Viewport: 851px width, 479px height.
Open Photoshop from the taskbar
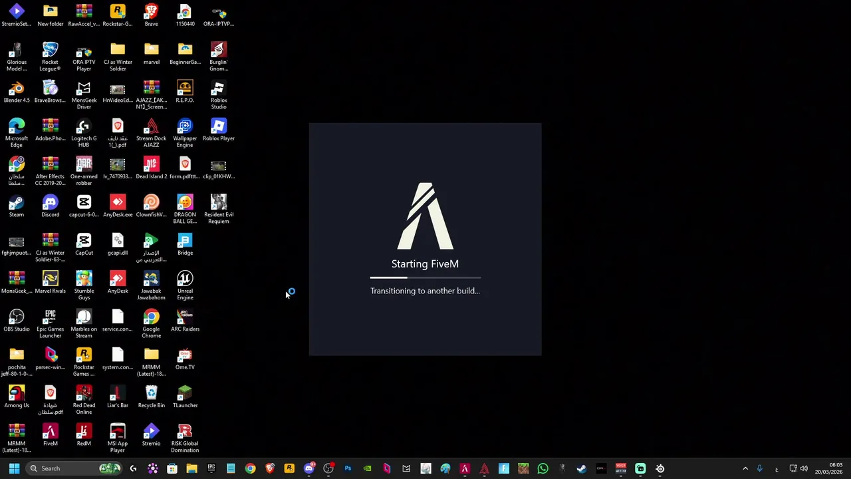pyautogui.click(x=348, y=468)
